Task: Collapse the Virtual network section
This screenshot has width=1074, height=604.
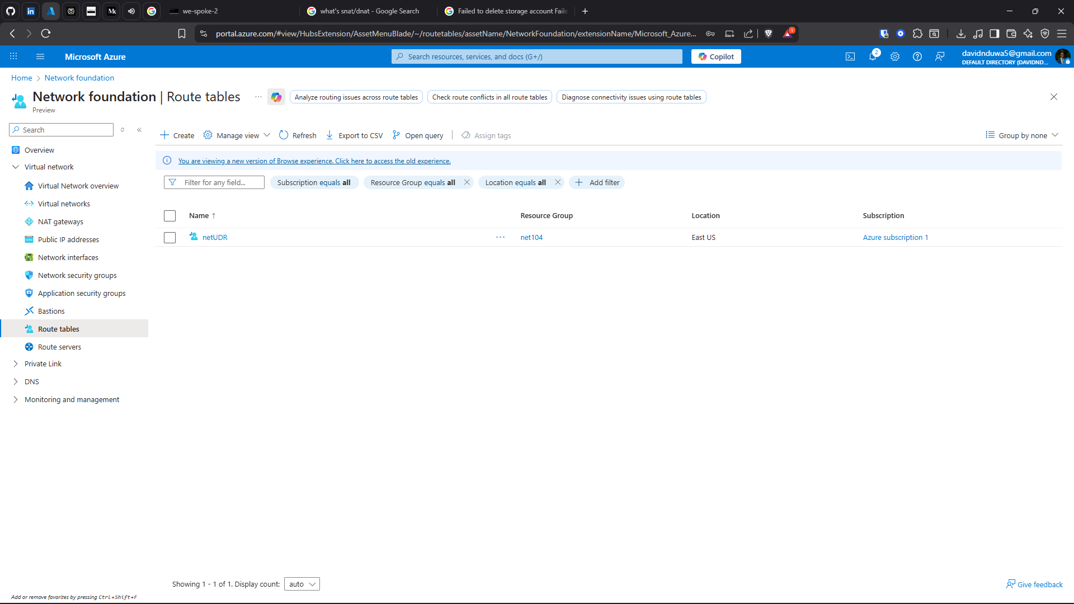Action: pos(16,167)
